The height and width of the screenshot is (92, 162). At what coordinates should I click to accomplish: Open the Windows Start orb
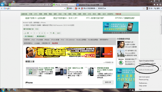[3, 90]
